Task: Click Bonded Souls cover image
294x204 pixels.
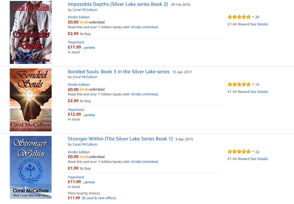Action: [31, 100]
